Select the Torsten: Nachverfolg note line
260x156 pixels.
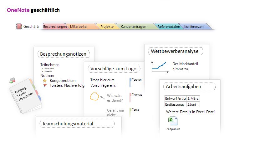click(67, 85)
